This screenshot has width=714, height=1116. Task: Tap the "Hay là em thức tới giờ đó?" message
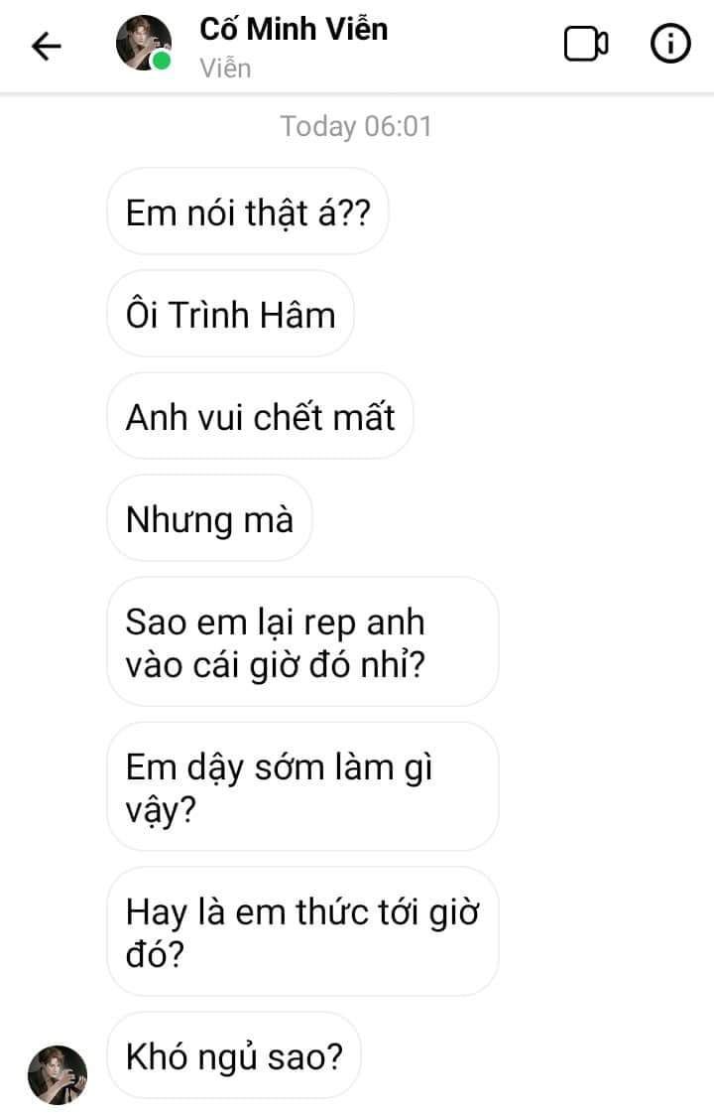[301, 931]
